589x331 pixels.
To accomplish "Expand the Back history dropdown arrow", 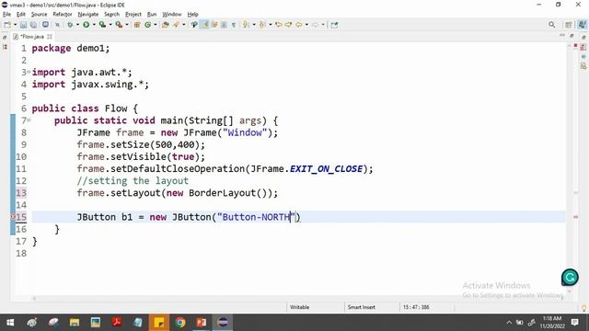I will 306,25.
